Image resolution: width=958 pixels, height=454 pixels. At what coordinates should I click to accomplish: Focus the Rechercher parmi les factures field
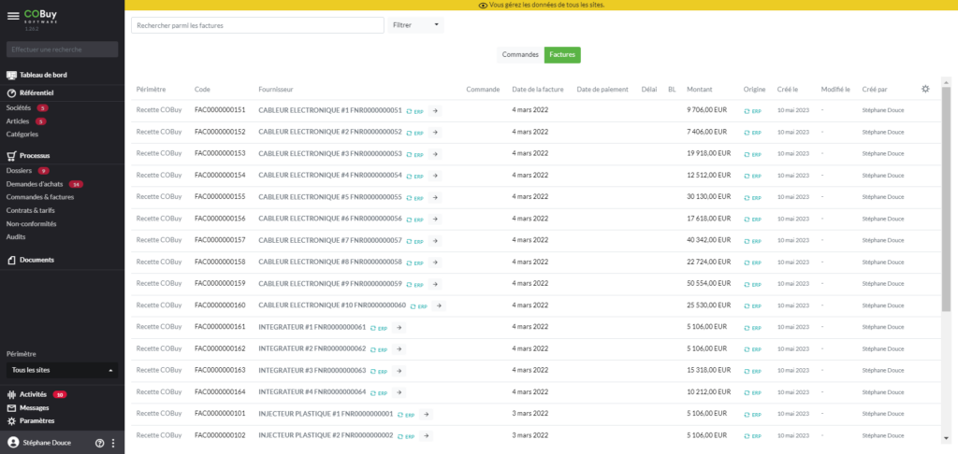(x=257, y=25)
